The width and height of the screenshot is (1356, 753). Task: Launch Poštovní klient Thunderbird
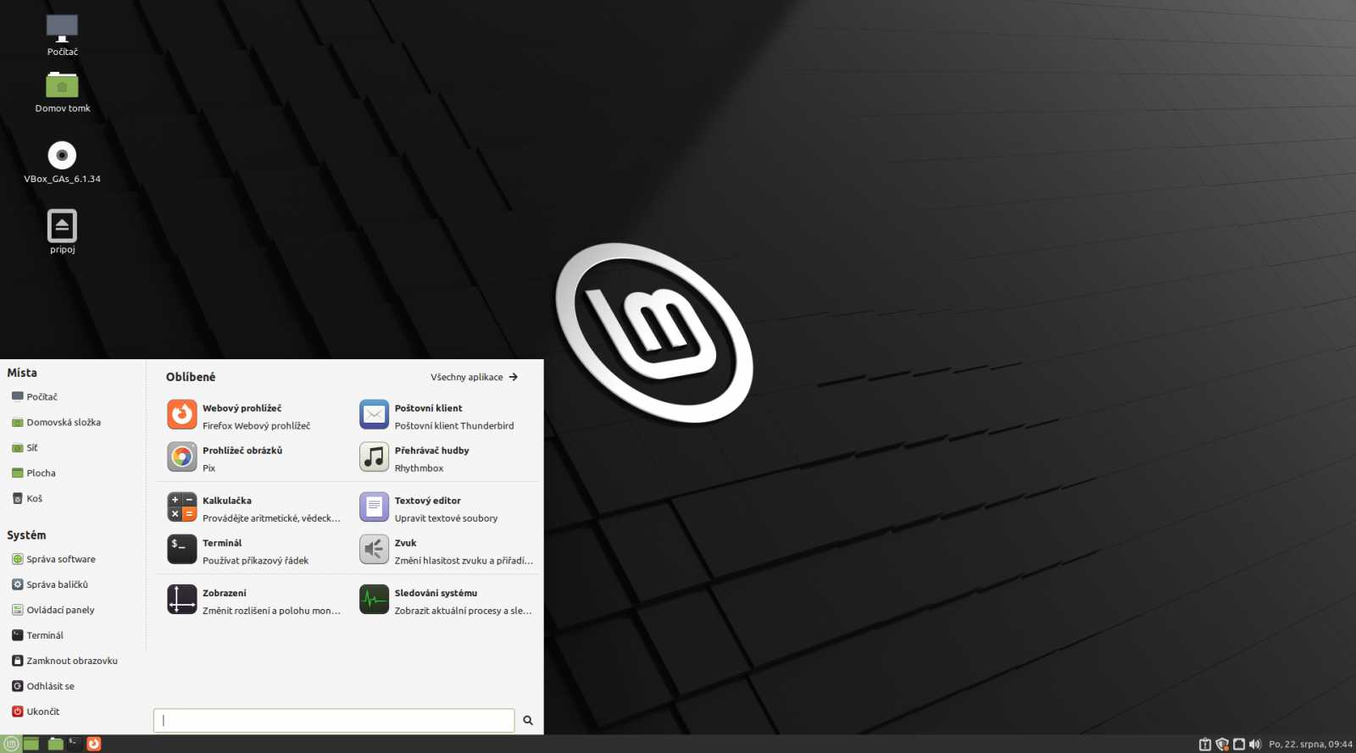447,416
